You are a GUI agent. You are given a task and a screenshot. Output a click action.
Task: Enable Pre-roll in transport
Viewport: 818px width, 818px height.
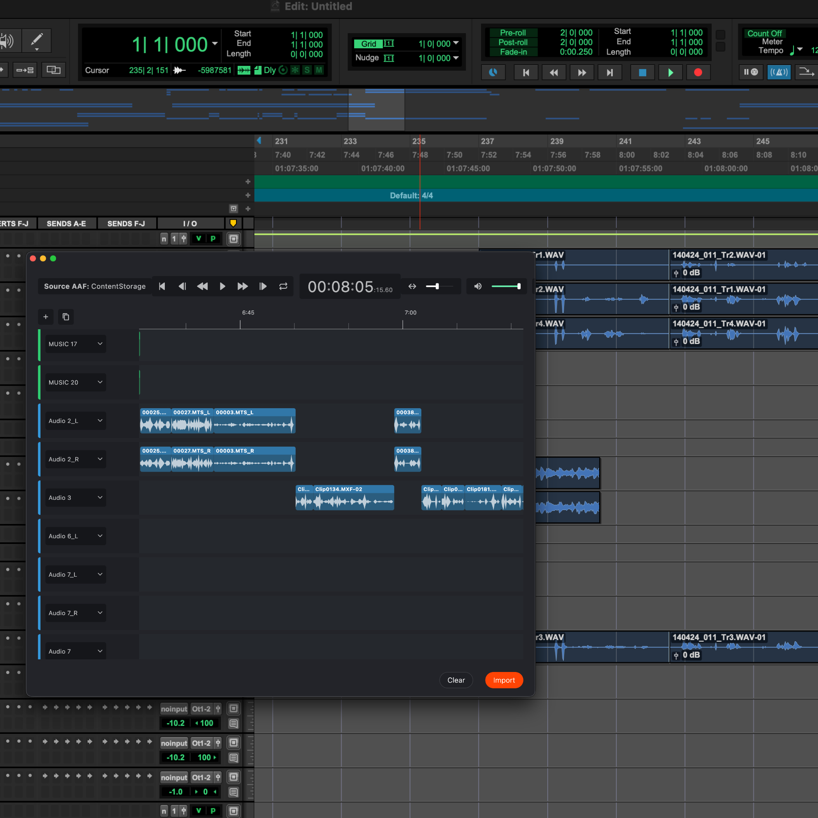pos(513,33)
